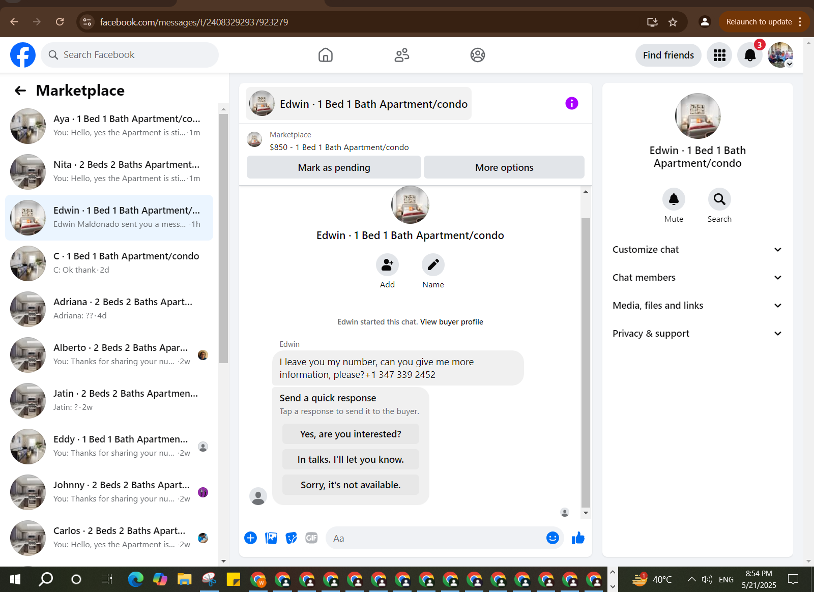The image size is (814, 592).
Task: Expand Chat members section
Action: pyautogui.click(x=697, y=278)
